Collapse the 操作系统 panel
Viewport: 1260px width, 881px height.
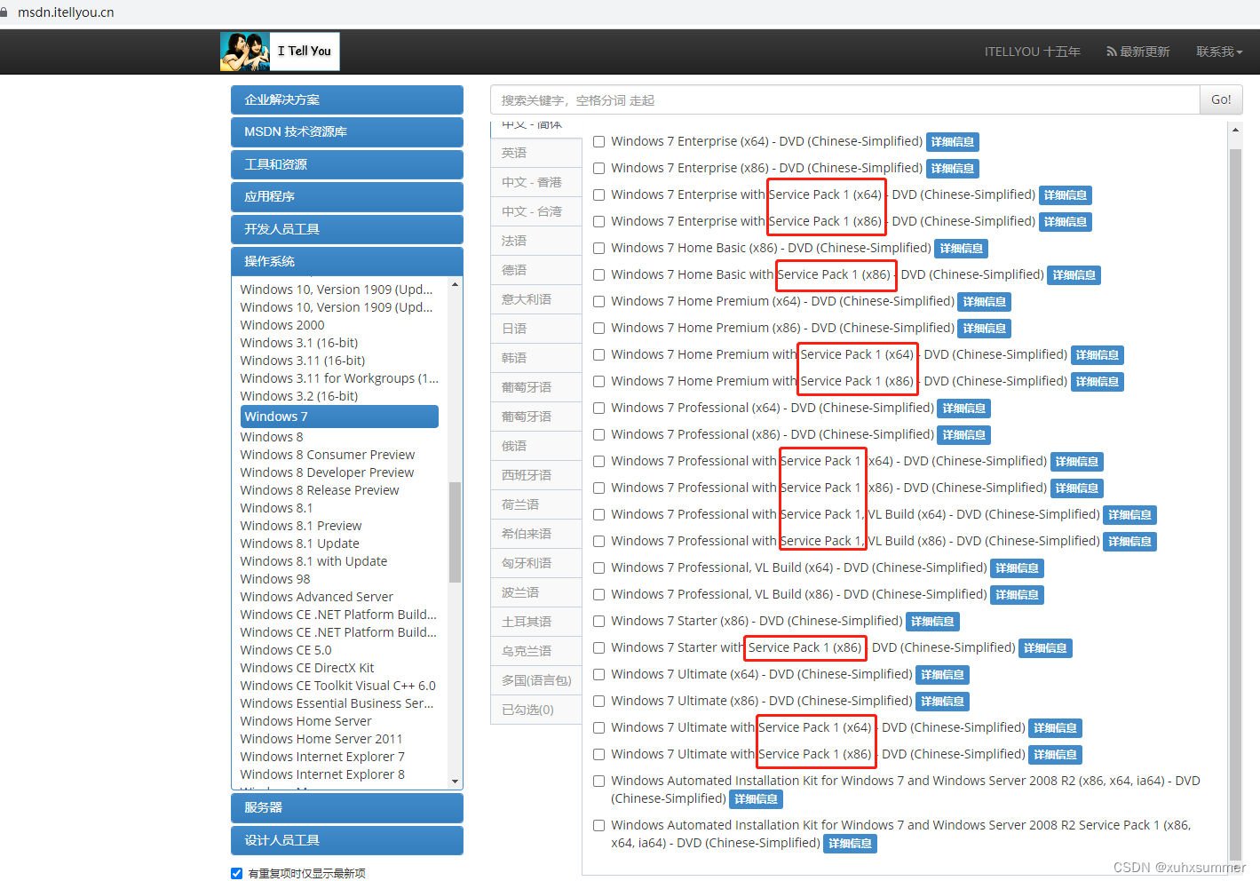347,261
